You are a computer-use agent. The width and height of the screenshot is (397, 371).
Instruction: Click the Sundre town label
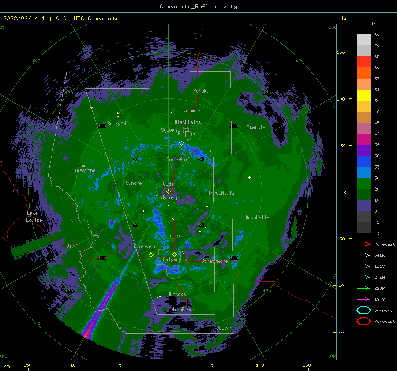coord(134,183)
